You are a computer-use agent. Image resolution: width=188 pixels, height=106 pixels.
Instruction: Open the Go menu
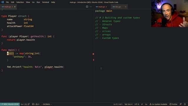pyautogui.click(x=33, y=2)
